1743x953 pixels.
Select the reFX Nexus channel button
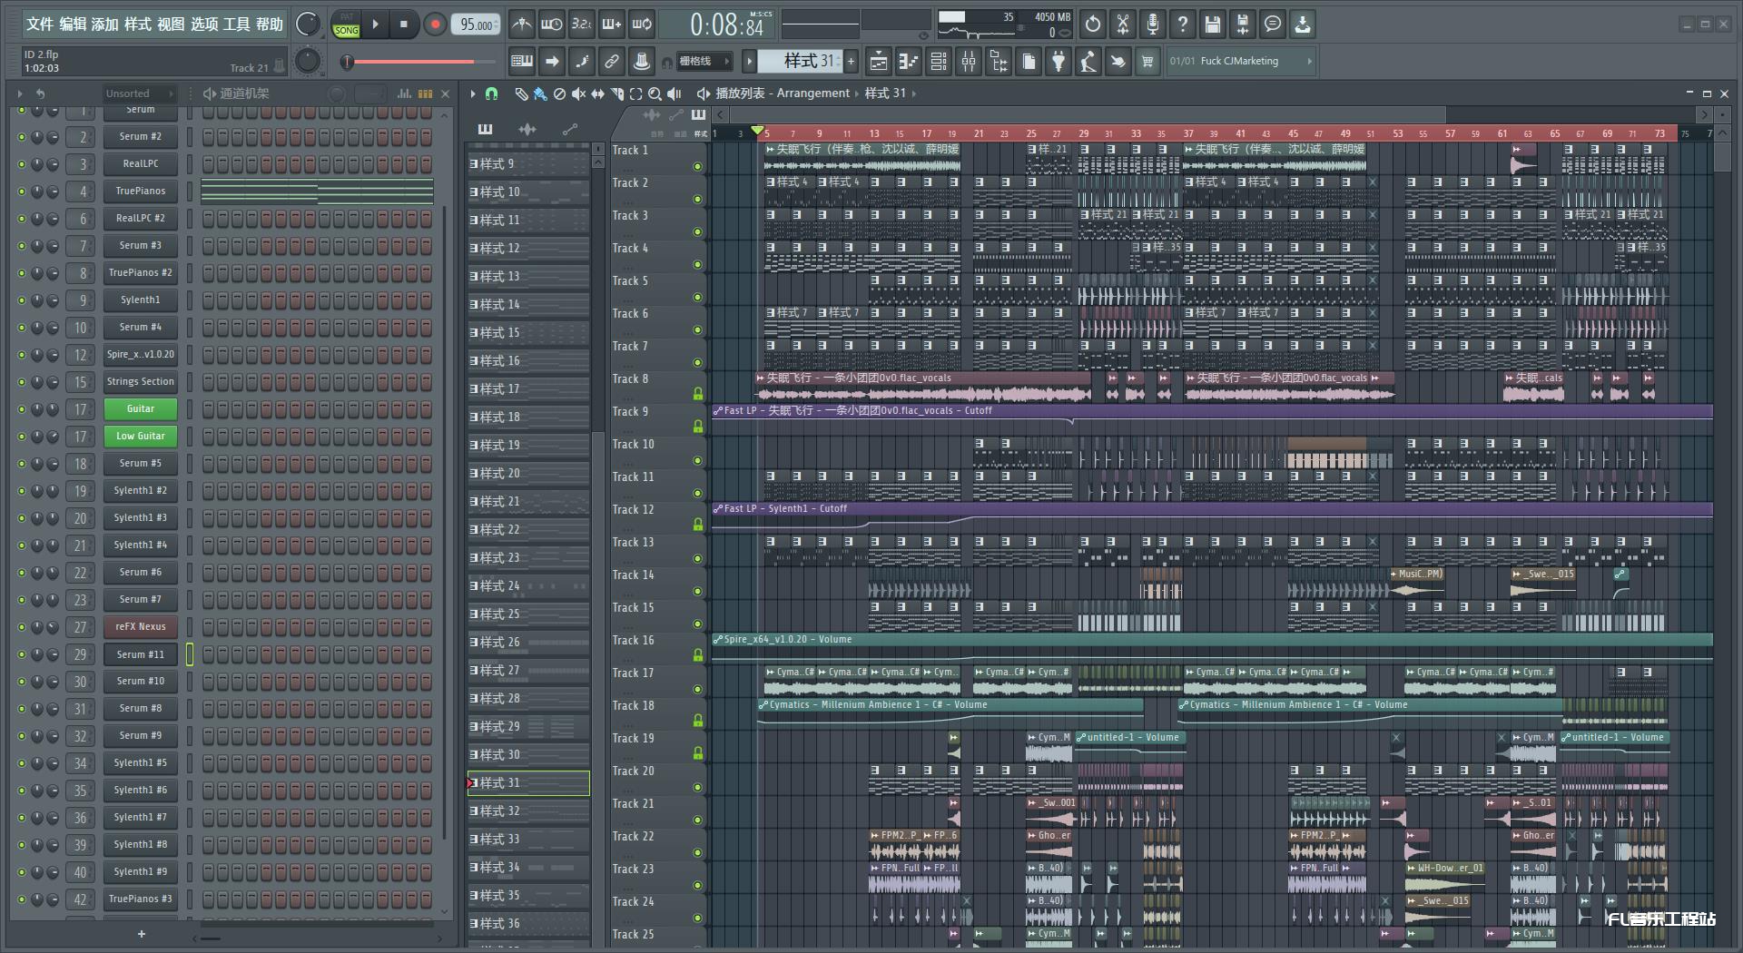point(141,627)
